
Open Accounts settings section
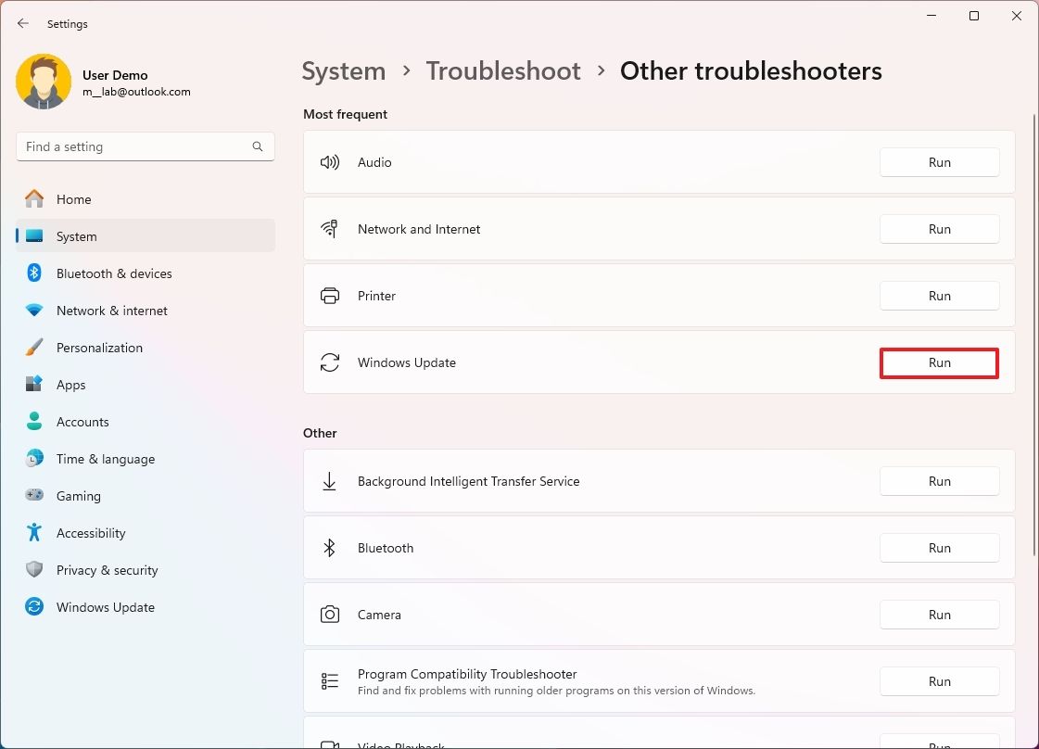82,422
